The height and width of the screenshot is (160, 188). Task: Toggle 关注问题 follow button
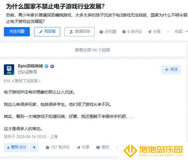click(x=17, y=32)
